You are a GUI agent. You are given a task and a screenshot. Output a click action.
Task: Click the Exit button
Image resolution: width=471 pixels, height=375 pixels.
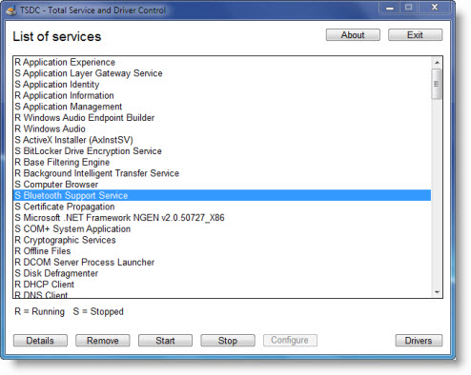point(415,35)
